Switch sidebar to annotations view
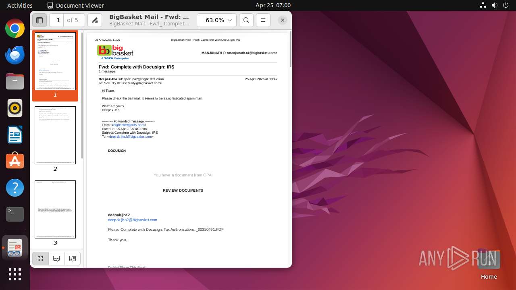This screenshot has height=290, width=516. 56,259
